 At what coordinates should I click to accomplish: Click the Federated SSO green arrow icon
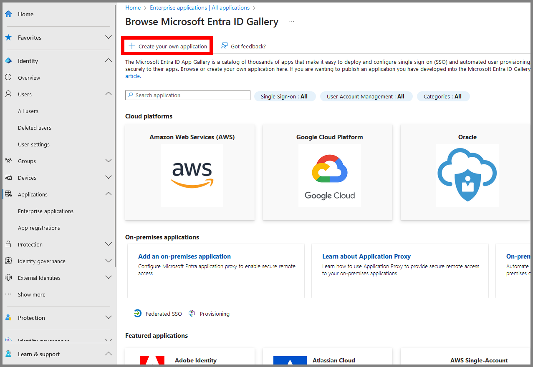click(x=138, y=313)
